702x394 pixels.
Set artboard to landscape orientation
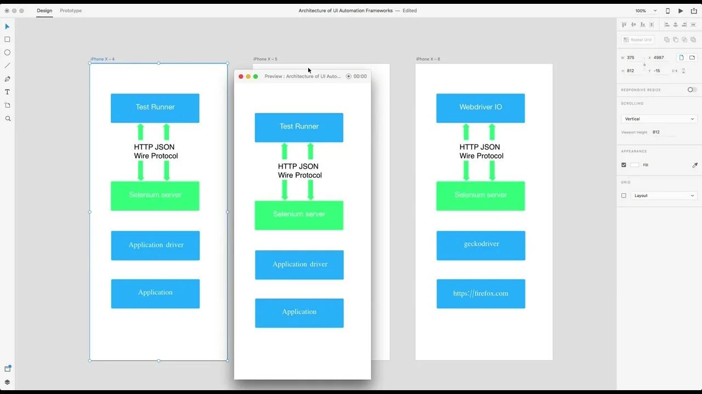pyautogui.click(x=692, y=57)
